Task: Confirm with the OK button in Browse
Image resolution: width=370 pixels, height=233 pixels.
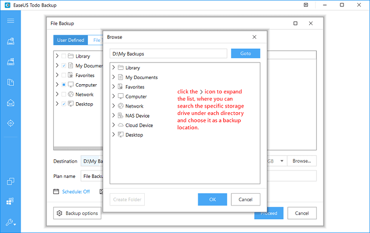Action: coord(212,200)
